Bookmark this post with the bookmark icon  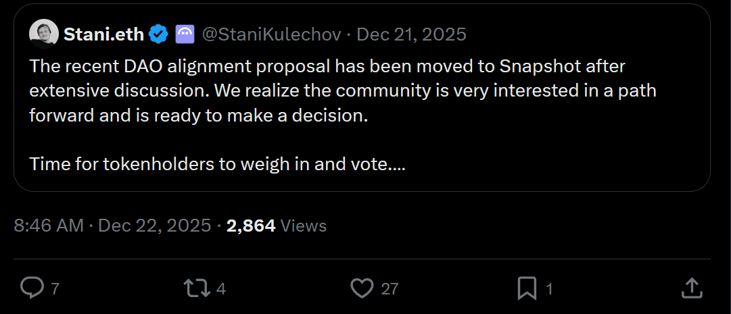527,289
